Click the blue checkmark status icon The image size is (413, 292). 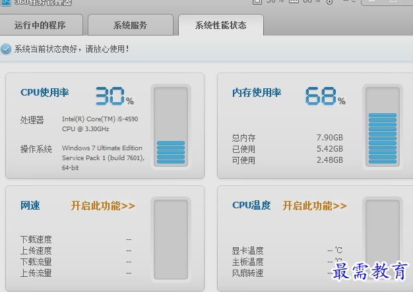pos(6,49)
